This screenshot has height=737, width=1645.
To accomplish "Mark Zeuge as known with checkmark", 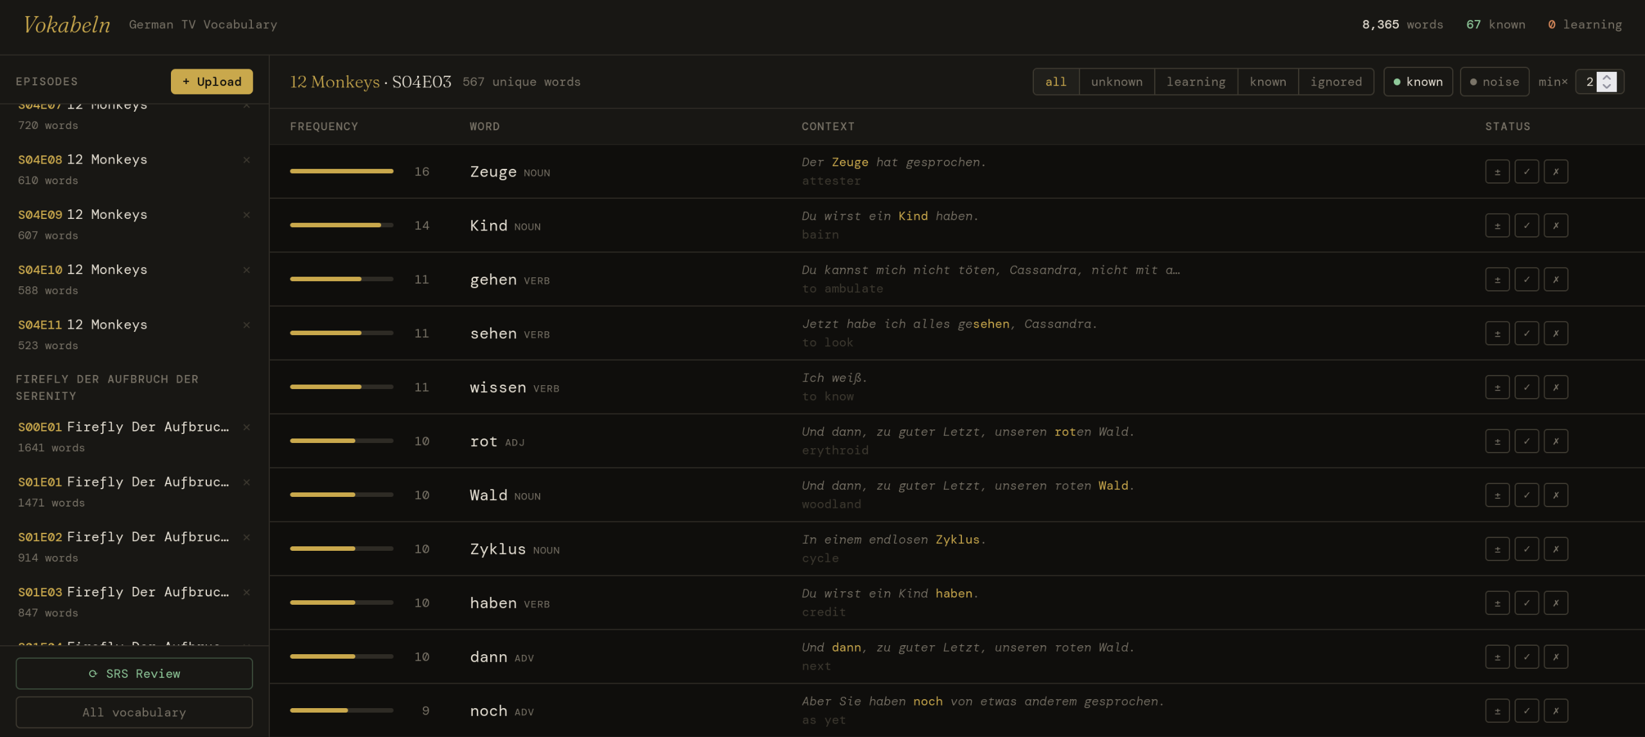I will 1526,171.
